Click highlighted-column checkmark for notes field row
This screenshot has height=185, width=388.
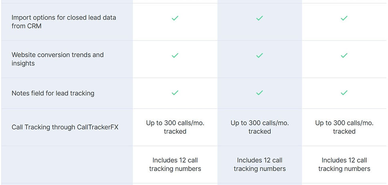tap(259, 93)
